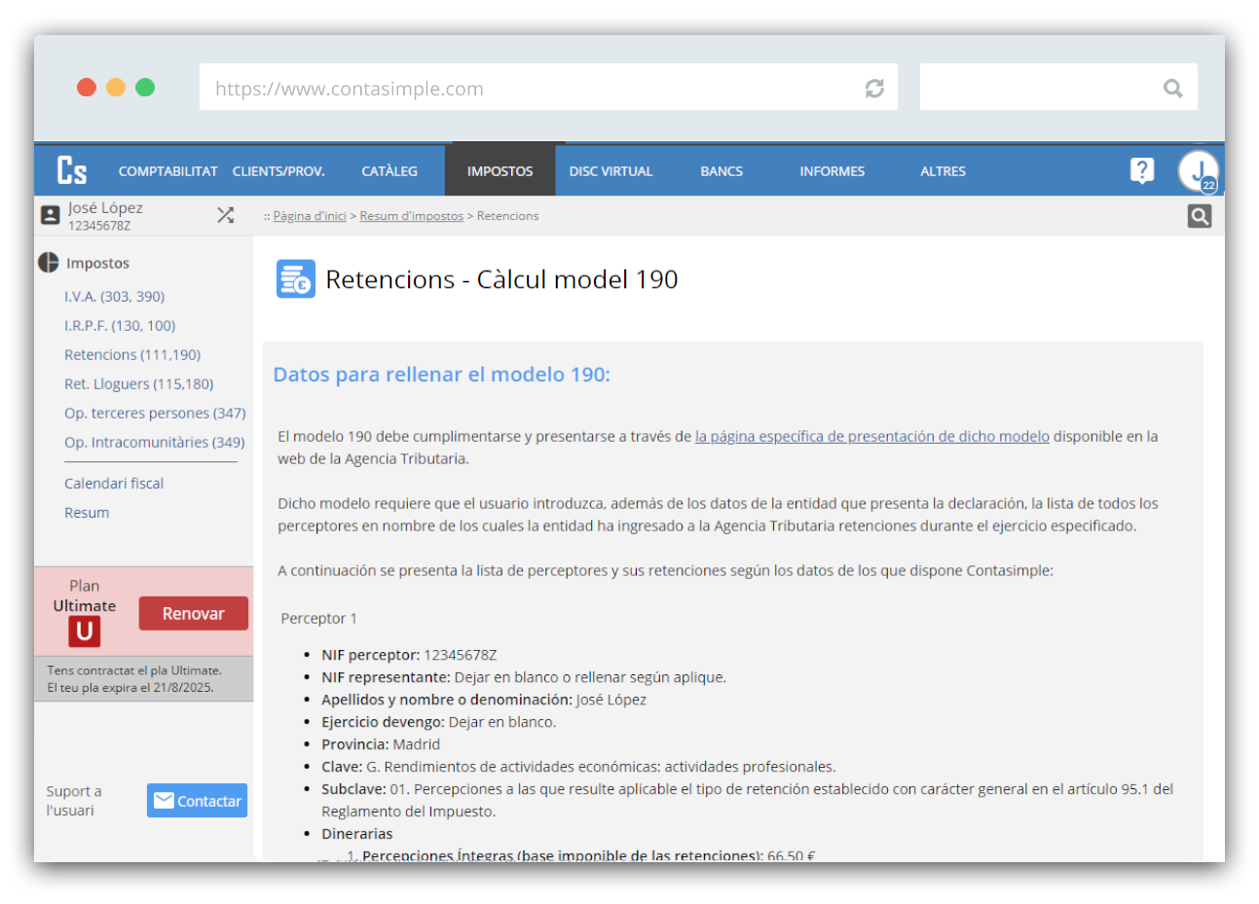Click the Contactar support button
Image resolution: width=1259 pixels, height=904 pixels.
click(198, 801)
